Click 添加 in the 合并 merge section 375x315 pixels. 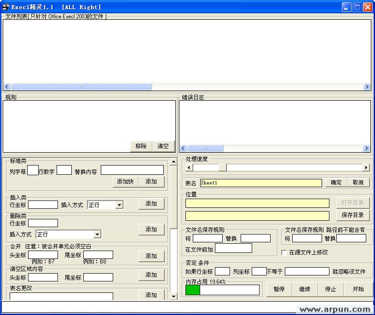point(152,256)
